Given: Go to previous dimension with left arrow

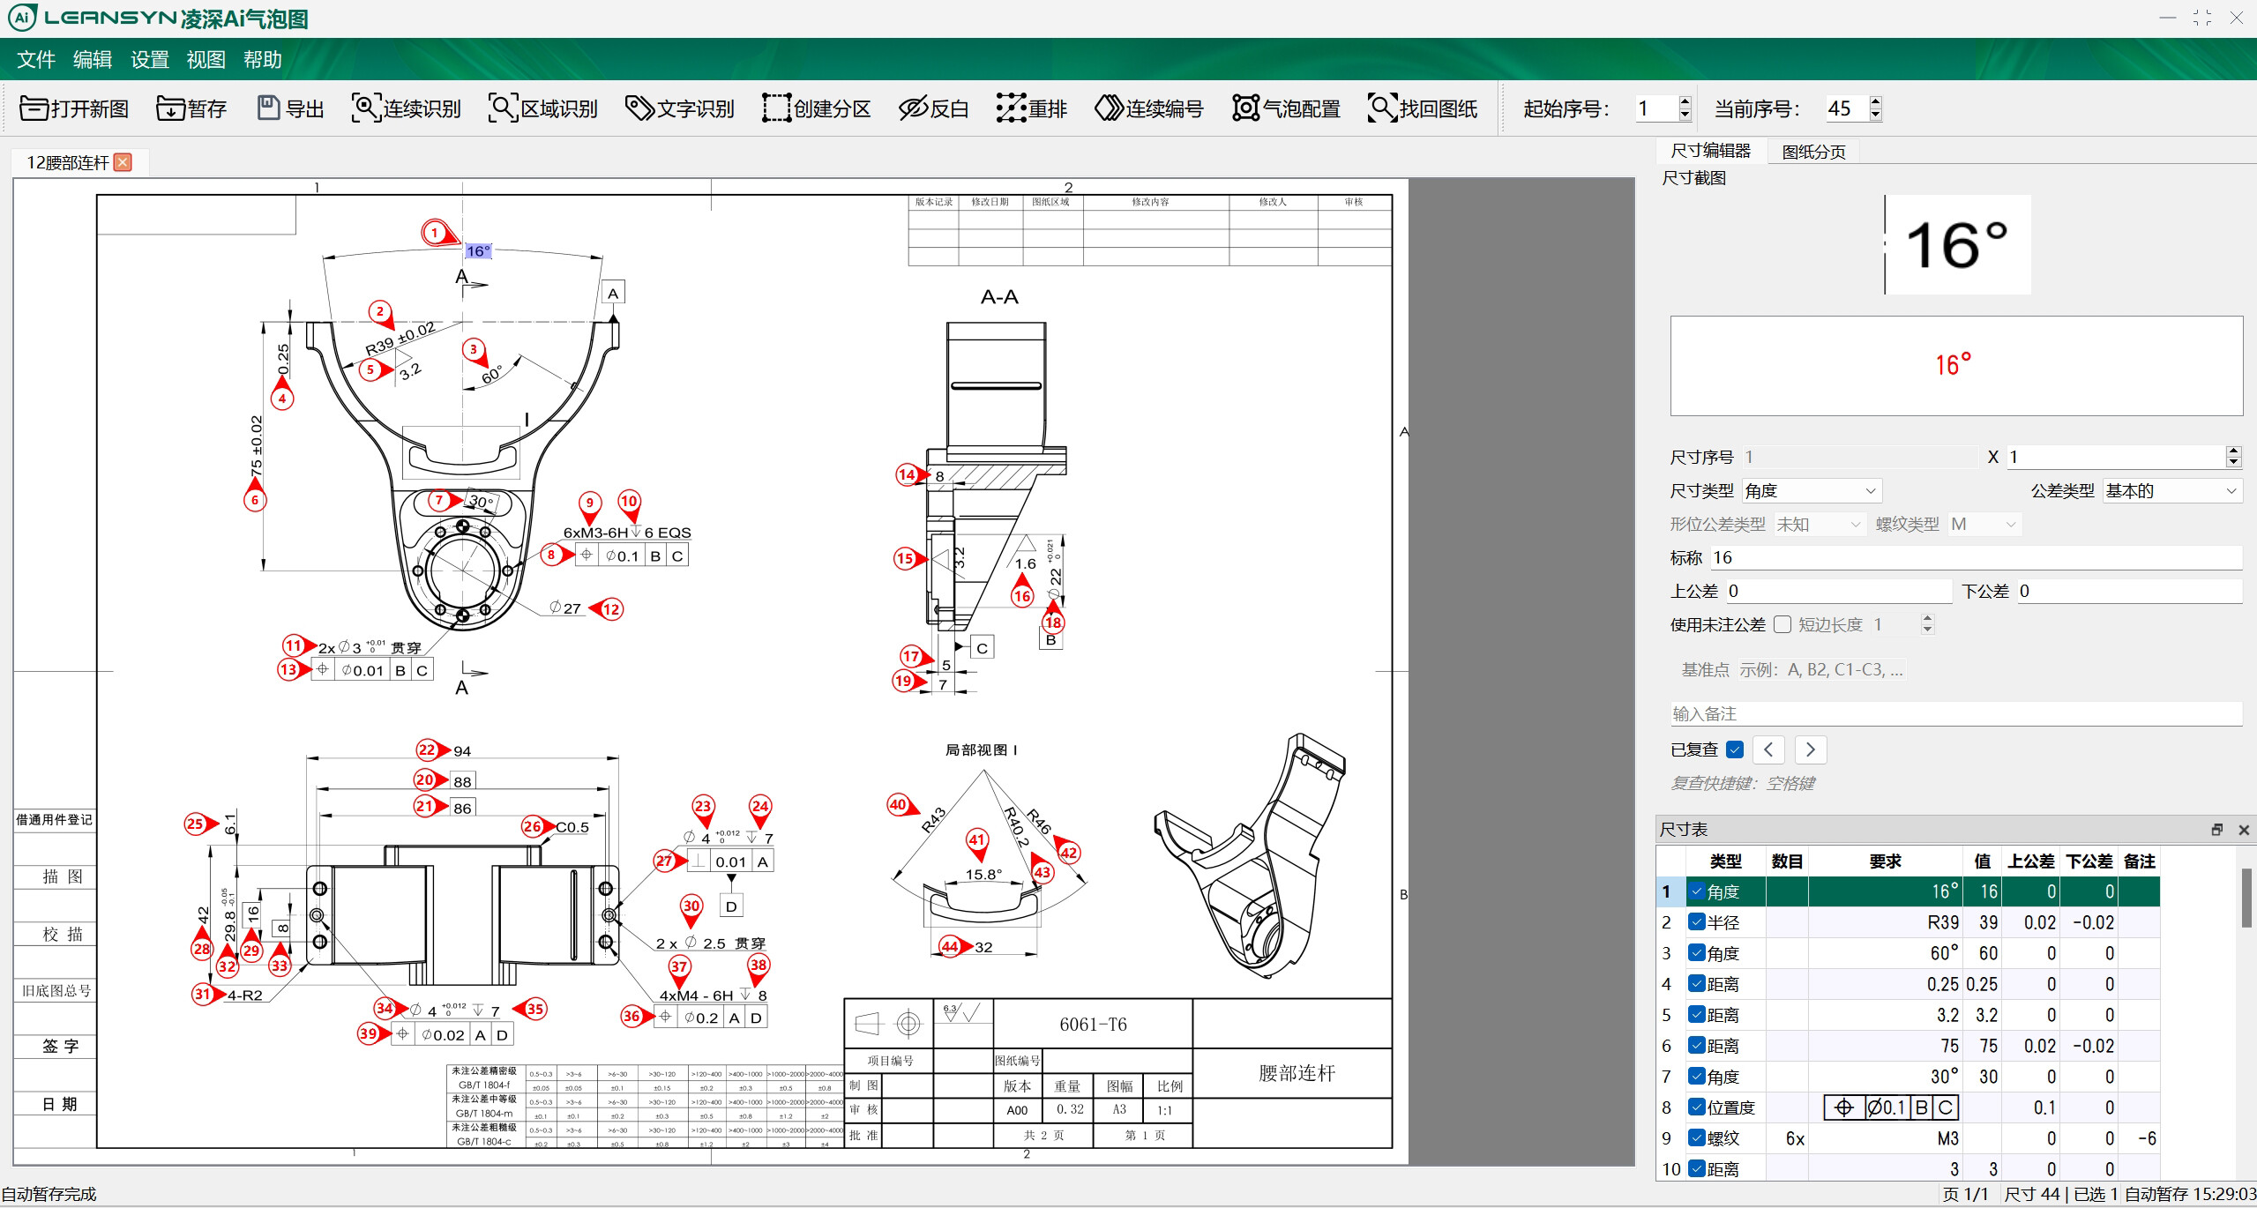Looking at the screenshot, I should [x=1768, y=749].
